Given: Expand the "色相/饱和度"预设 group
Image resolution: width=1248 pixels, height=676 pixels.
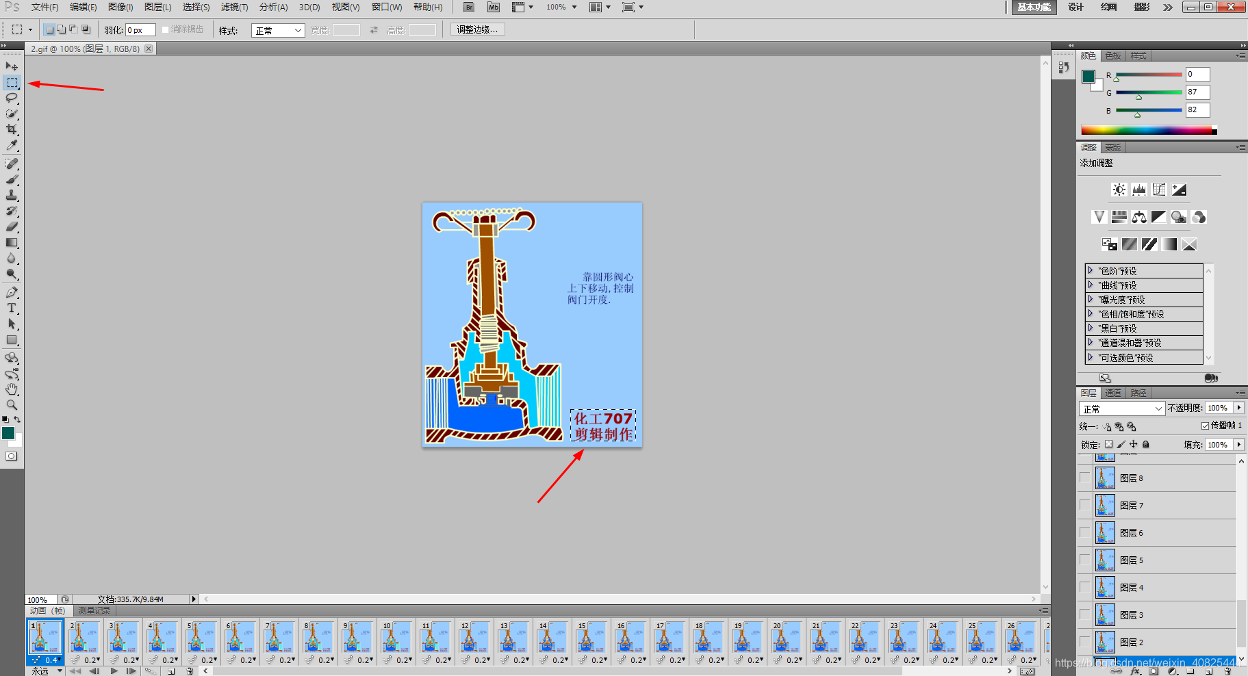Looking at the screenshot, I should tap(1091, 313).
